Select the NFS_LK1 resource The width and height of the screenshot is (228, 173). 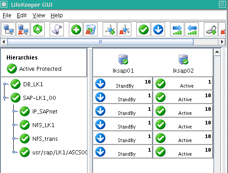coord(43,125)
